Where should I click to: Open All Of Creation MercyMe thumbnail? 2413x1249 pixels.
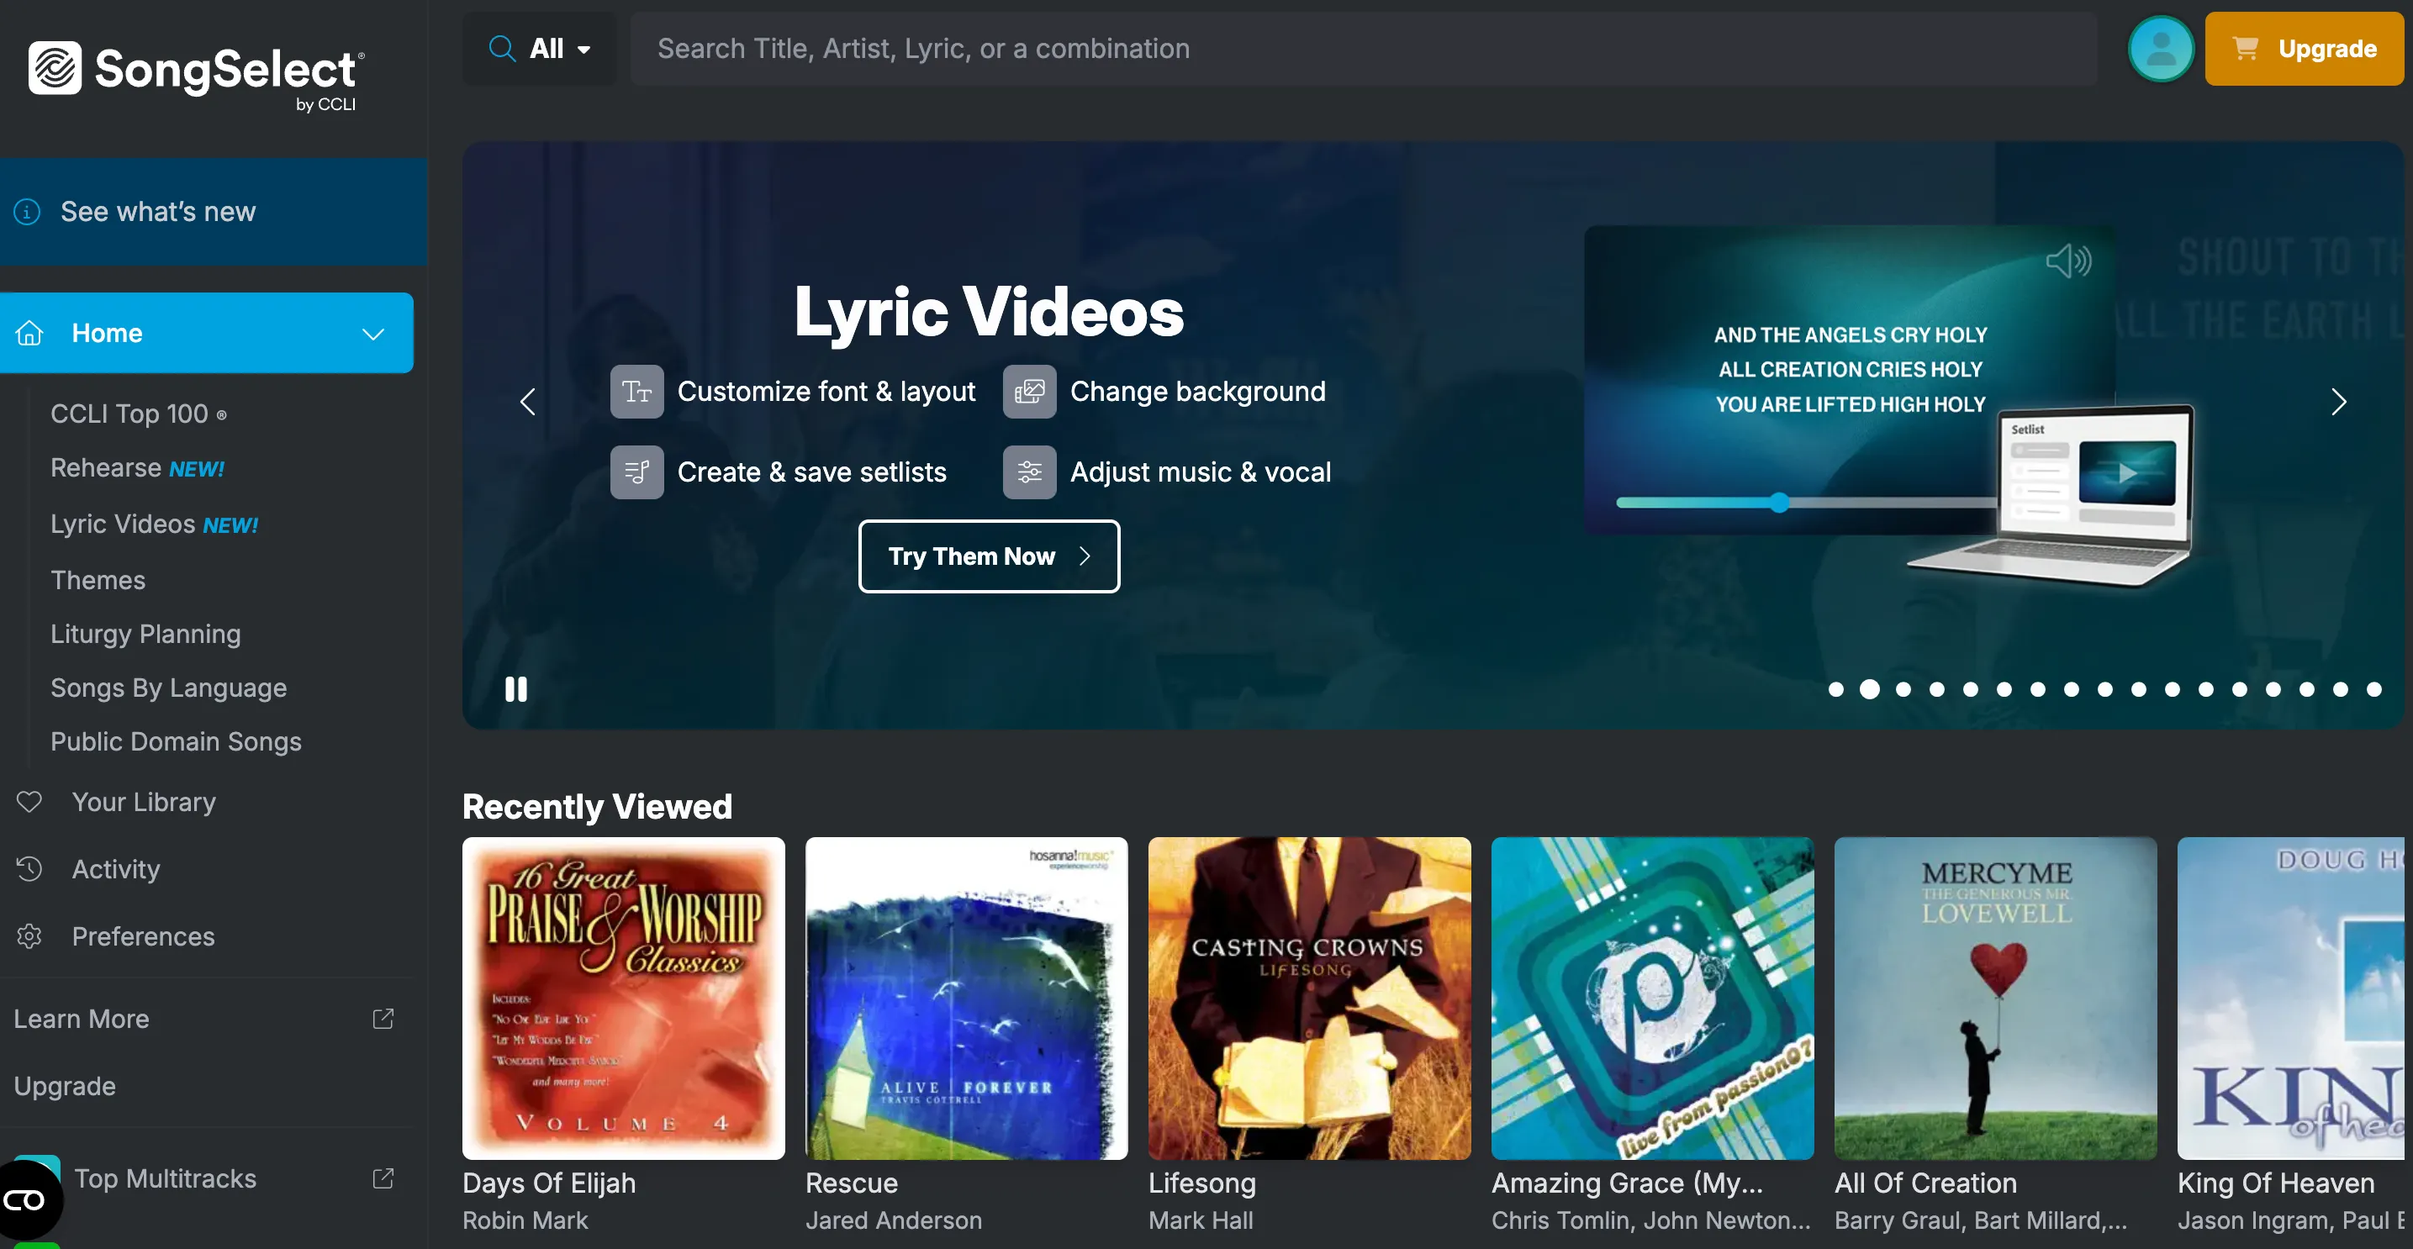point(1995,998)
